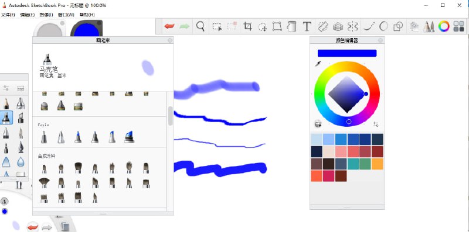Open the Layer editor from toolbar
Screen dimensions: 469x232
(414, 26)
